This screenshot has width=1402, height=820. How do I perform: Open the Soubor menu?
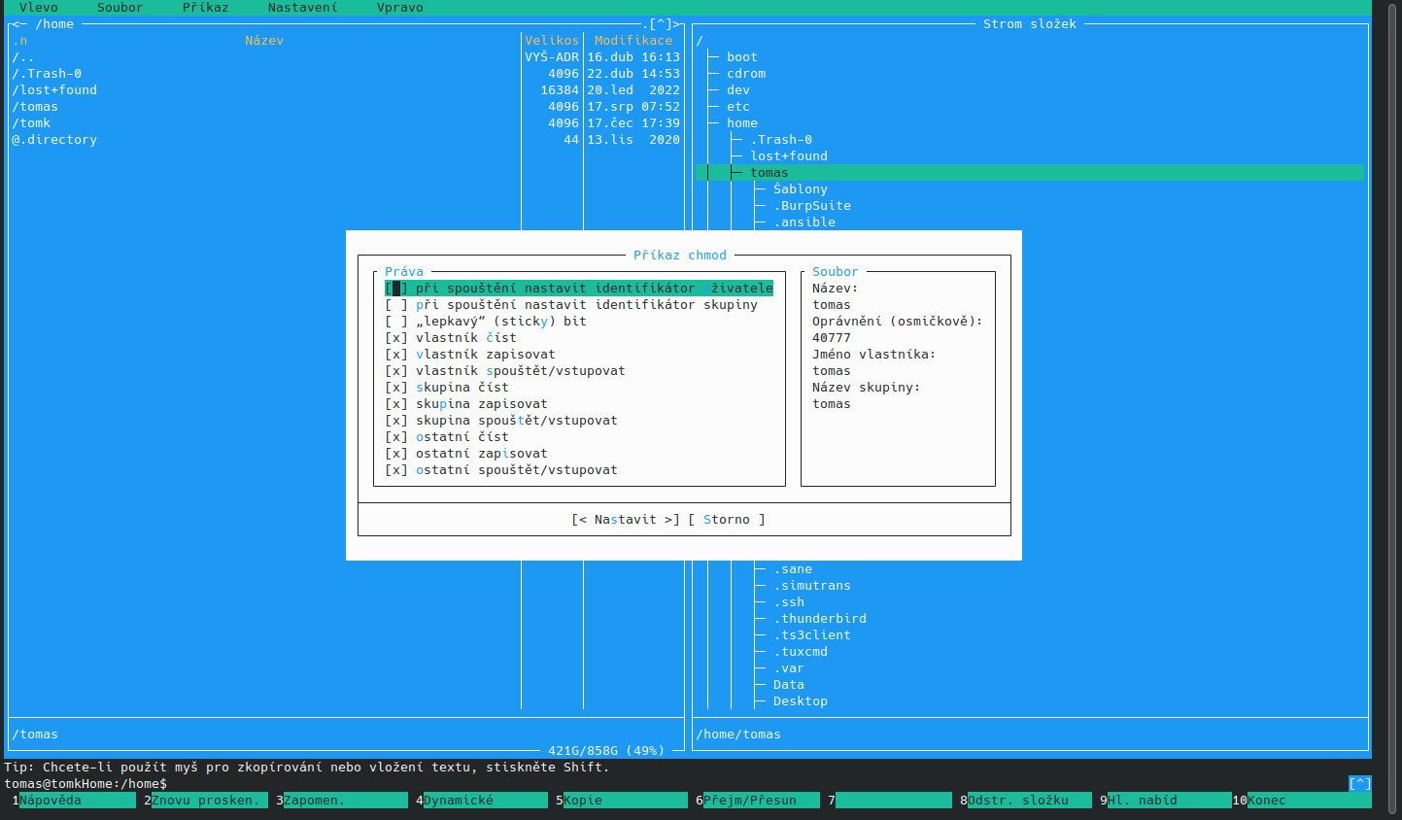[120, 8]
